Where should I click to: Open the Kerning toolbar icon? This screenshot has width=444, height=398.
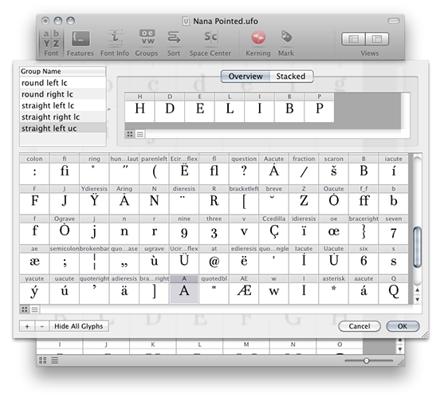[x=258, y=43]
